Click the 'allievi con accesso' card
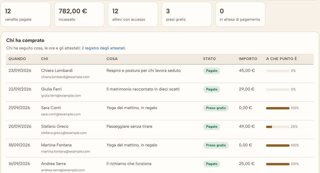Viewport: 320px width, 173px height. tap(133, 14)
